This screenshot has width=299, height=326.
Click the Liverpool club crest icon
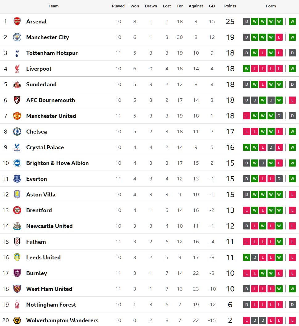17,69
